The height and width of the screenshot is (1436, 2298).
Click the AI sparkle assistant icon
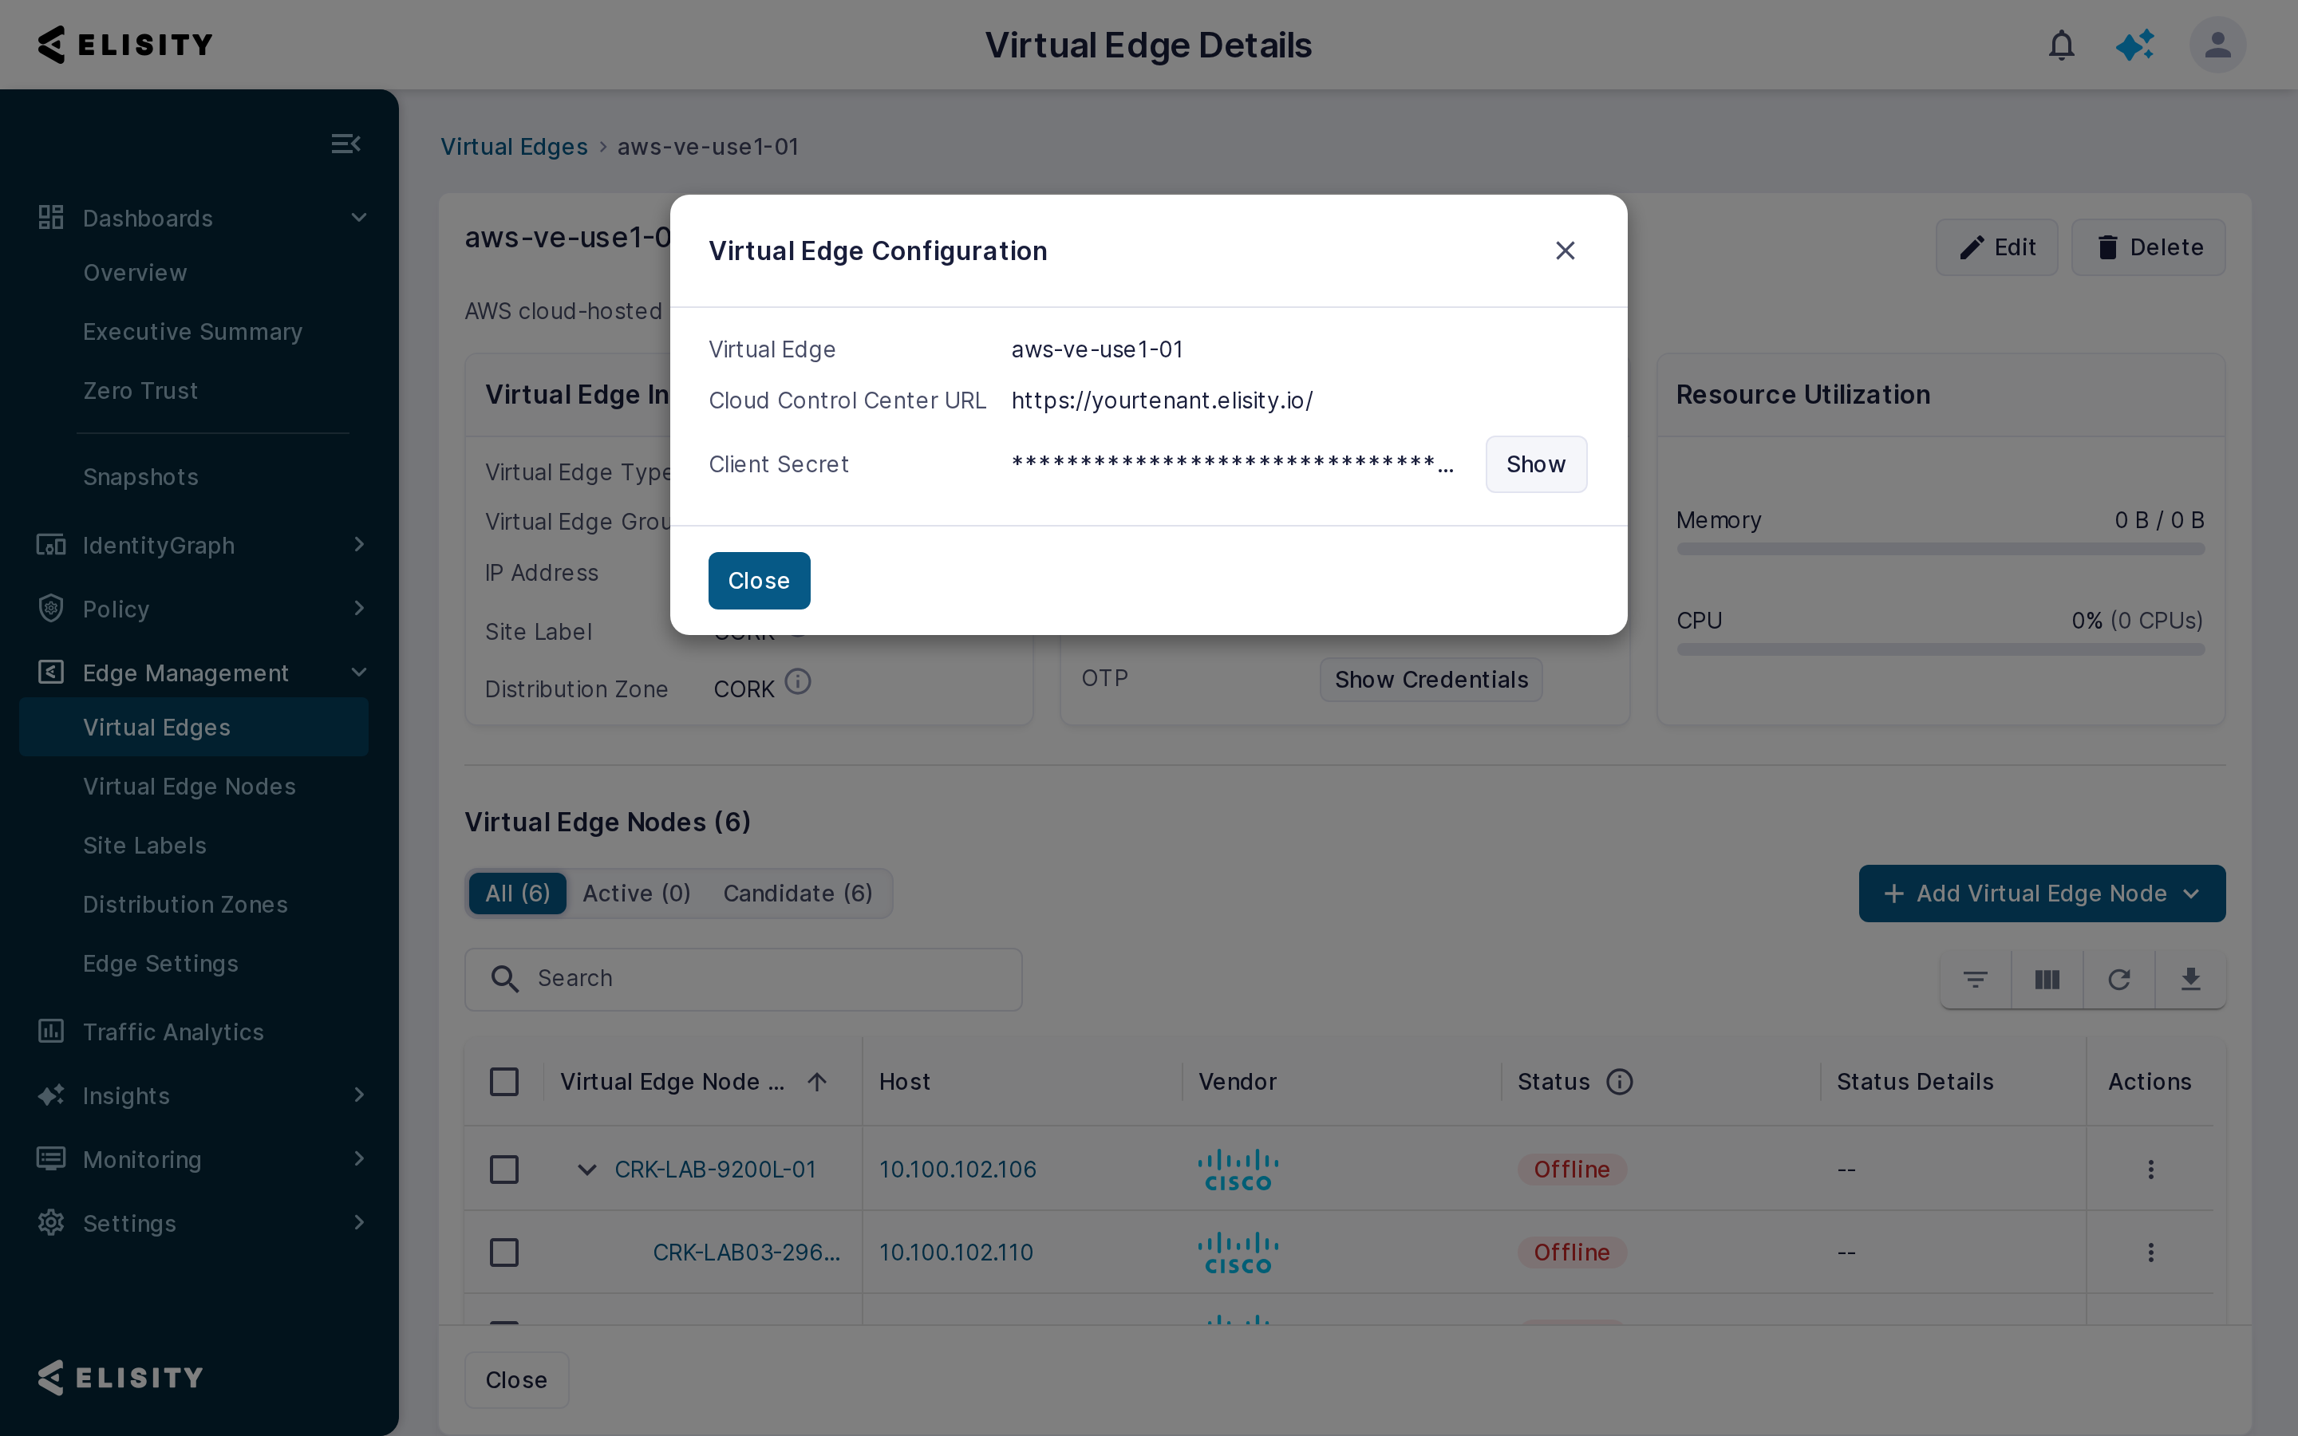(2135, 45)
